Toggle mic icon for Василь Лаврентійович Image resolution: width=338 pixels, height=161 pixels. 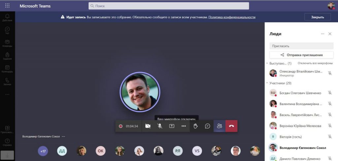pyautogui.click(x=330, y=115)
